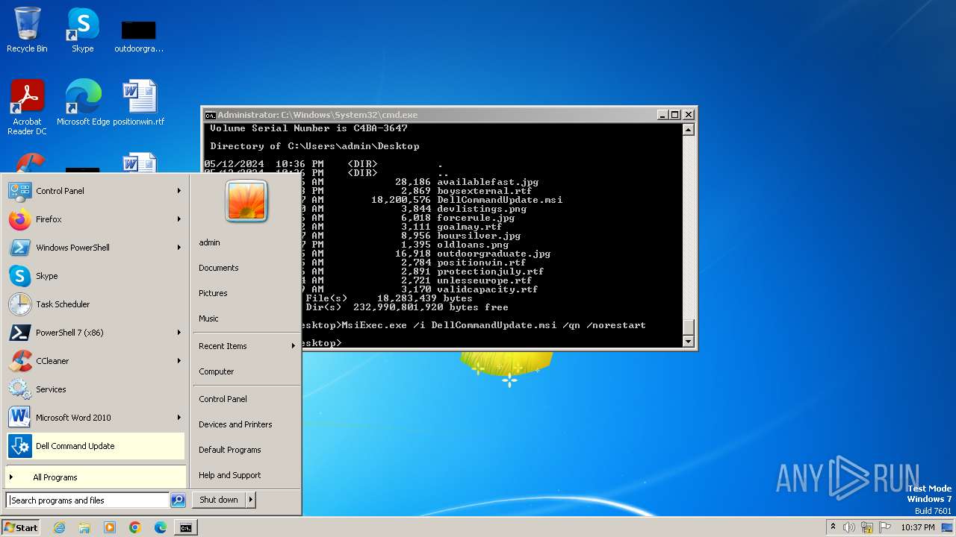The width and height of the screenshot is (956, 537).
Task: Launch Dell Command Update from Start menu
Action: (95, 446)
